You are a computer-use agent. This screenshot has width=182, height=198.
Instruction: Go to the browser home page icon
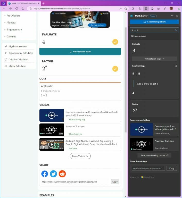coord(23,9)
